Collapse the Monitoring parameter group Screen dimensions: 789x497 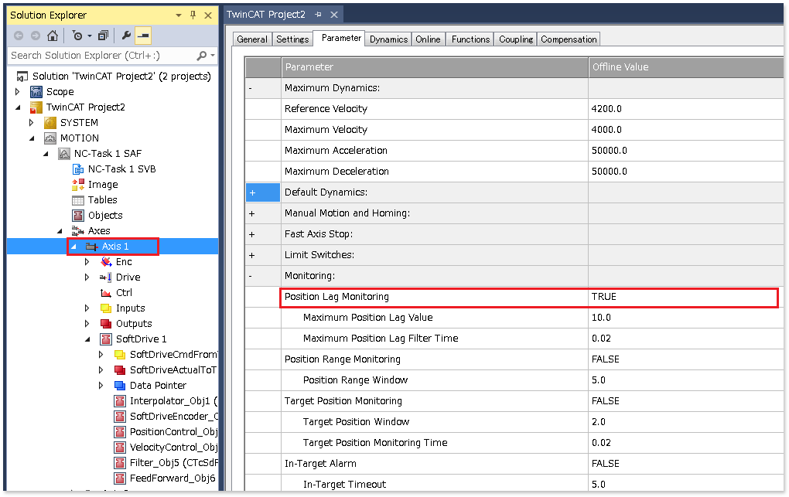click(x=251, y=276)
